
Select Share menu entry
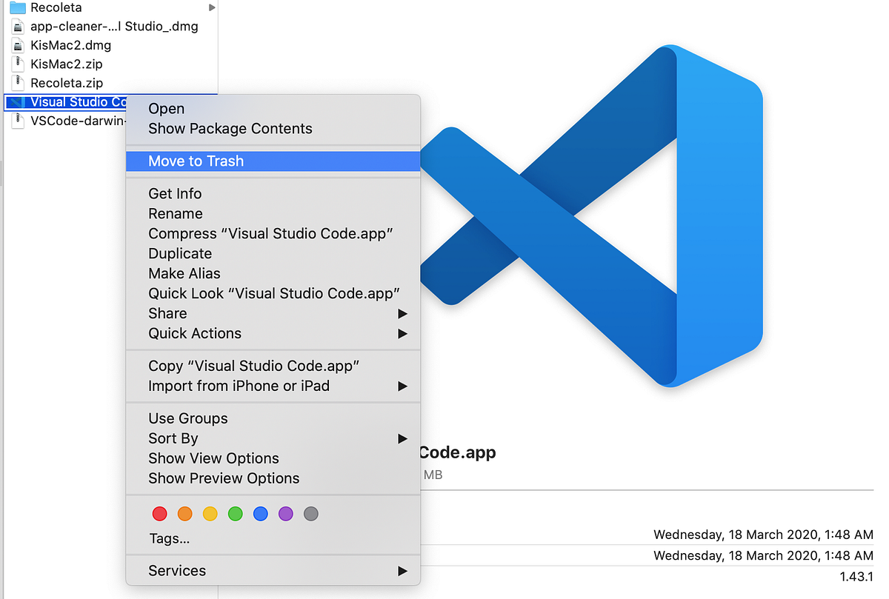(x=273, y=314)
